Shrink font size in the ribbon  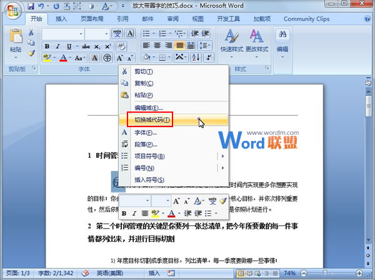[130, 58]
